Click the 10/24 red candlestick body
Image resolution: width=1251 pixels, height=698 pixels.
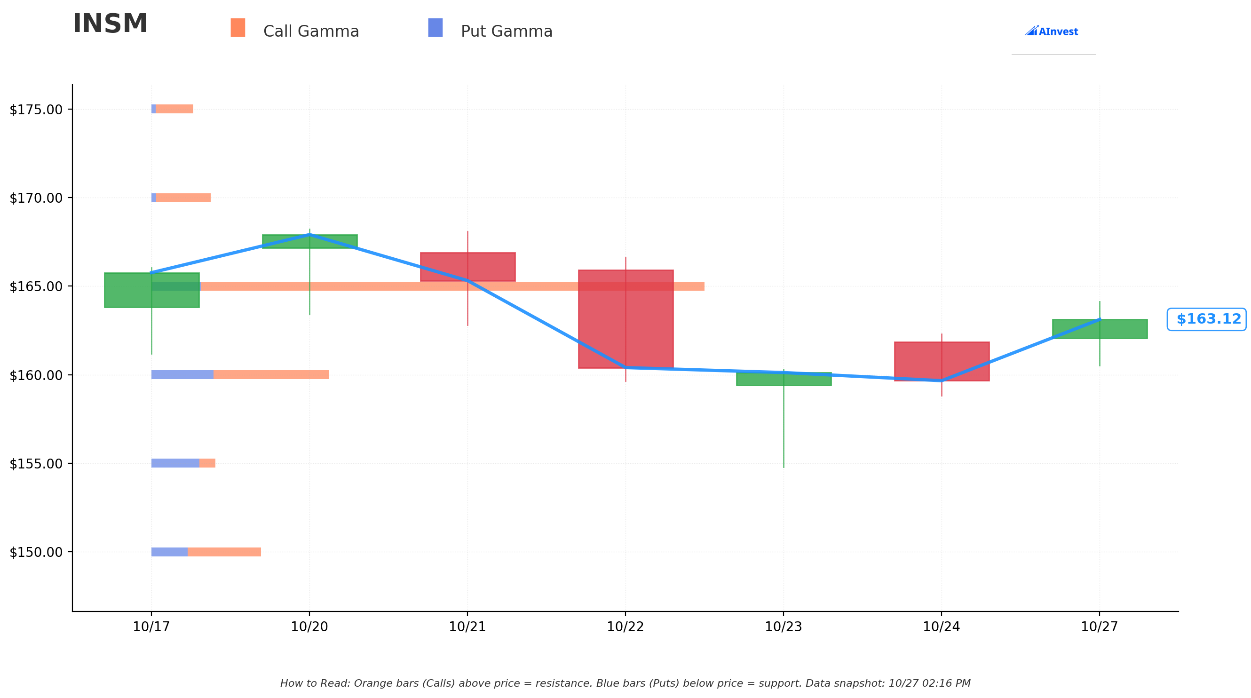click(942, 361)
